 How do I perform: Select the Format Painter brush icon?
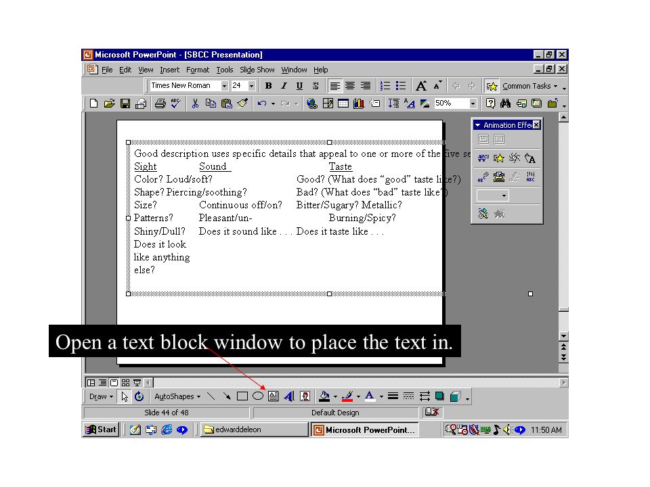242,103
